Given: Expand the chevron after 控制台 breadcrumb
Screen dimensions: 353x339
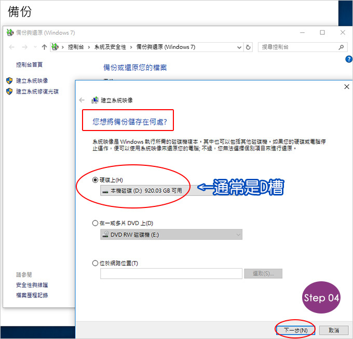Looking at the screenshot, I should [89, 47].
